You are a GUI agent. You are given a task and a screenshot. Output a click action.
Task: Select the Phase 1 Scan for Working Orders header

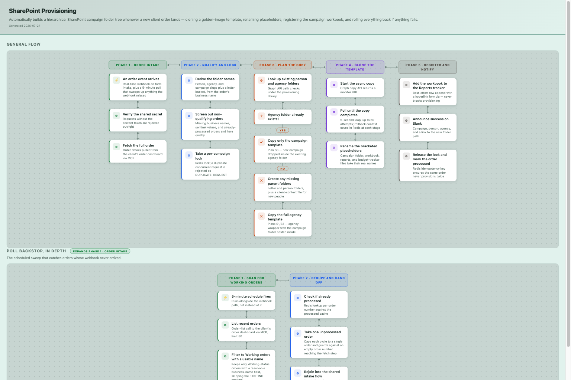click(246, 280)
